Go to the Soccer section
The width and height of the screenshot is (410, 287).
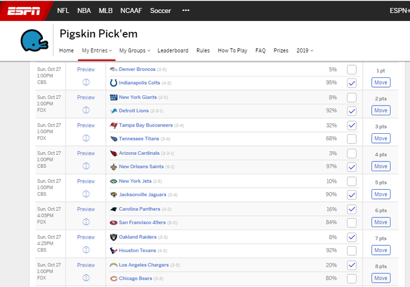coord(160,10)
